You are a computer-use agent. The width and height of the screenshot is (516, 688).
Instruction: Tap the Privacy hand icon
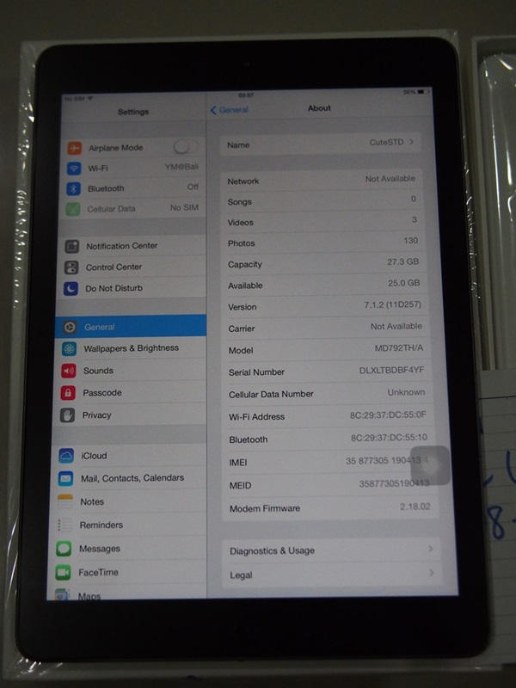coord(68,415)
